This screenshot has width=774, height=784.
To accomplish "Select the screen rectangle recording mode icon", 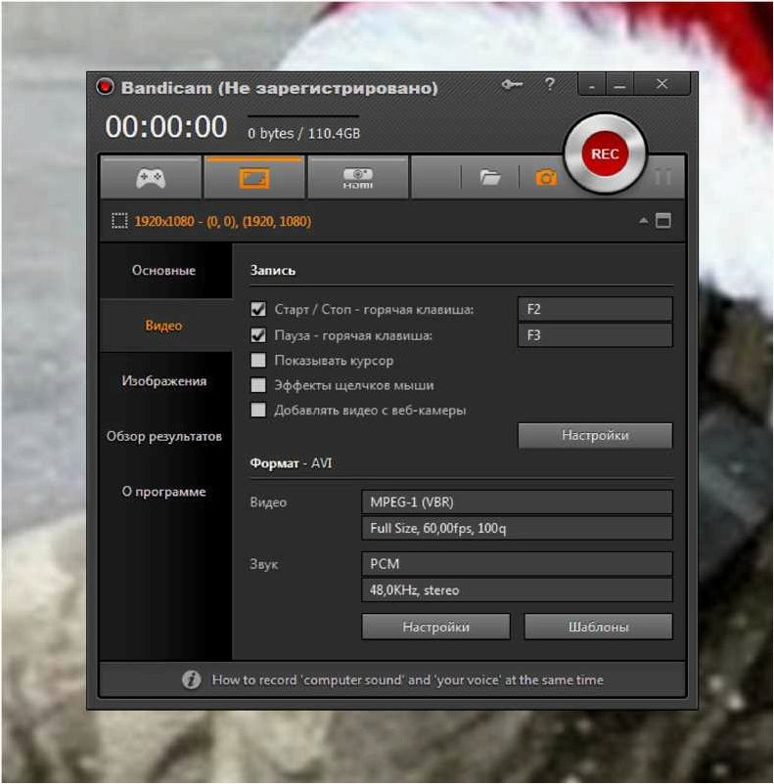I will 253,179.
